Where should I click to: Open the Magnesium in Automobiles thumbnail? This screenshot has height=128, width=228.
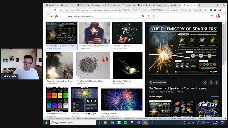point(60,66)
